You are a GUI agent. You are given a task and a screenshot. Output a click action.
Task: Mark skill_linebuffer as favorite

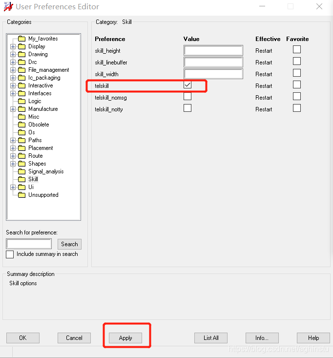[297, 61]
